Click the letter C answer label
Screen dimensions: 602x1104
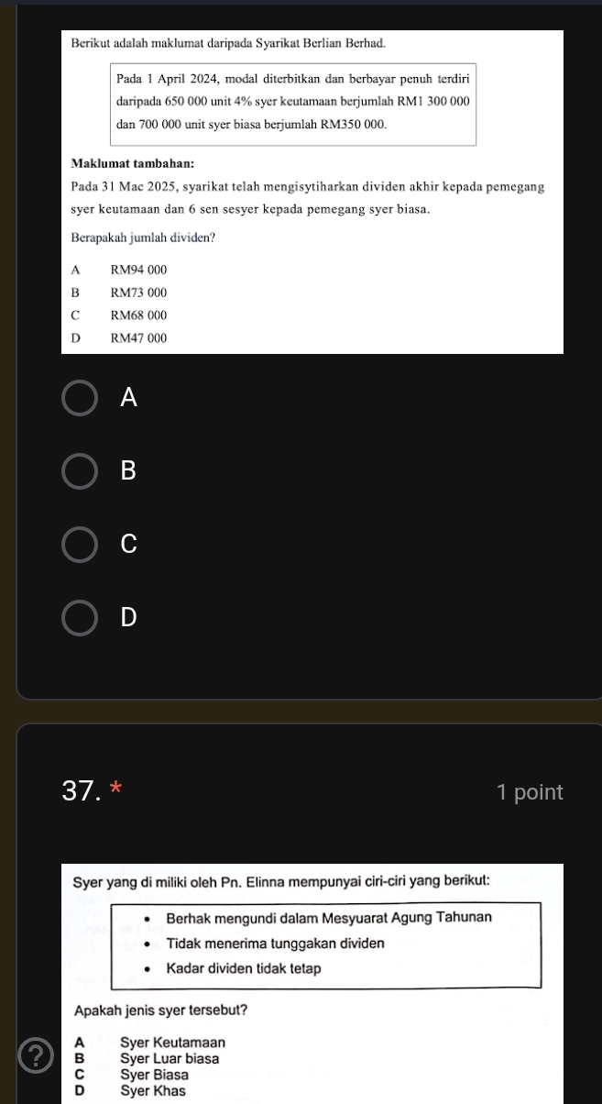click(x=128, y=544)
